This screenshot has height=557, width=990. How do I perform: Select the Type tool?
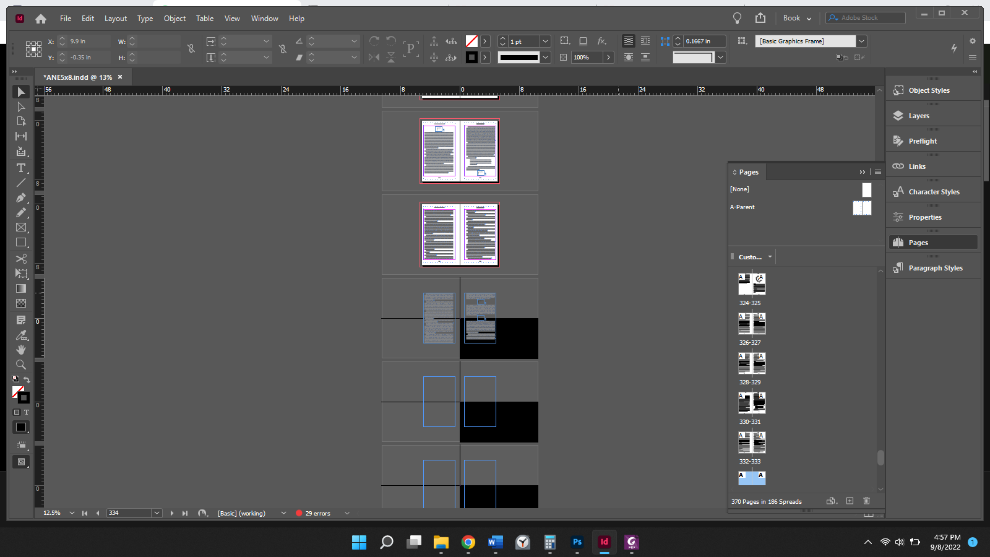[x=21, y=168]
